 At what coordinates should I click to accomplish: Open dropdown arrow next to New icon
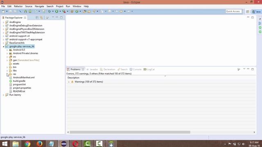[x=7, y=11]
